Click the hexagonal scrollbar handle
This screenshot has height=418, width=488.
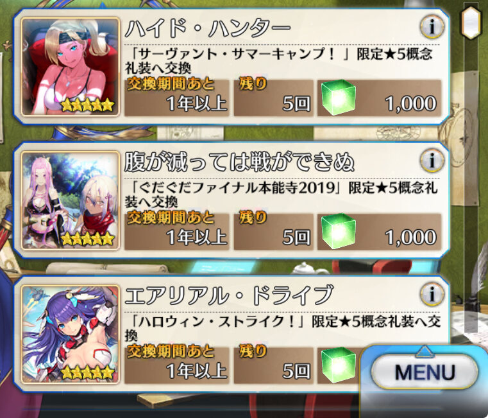(x=471, y=22)
